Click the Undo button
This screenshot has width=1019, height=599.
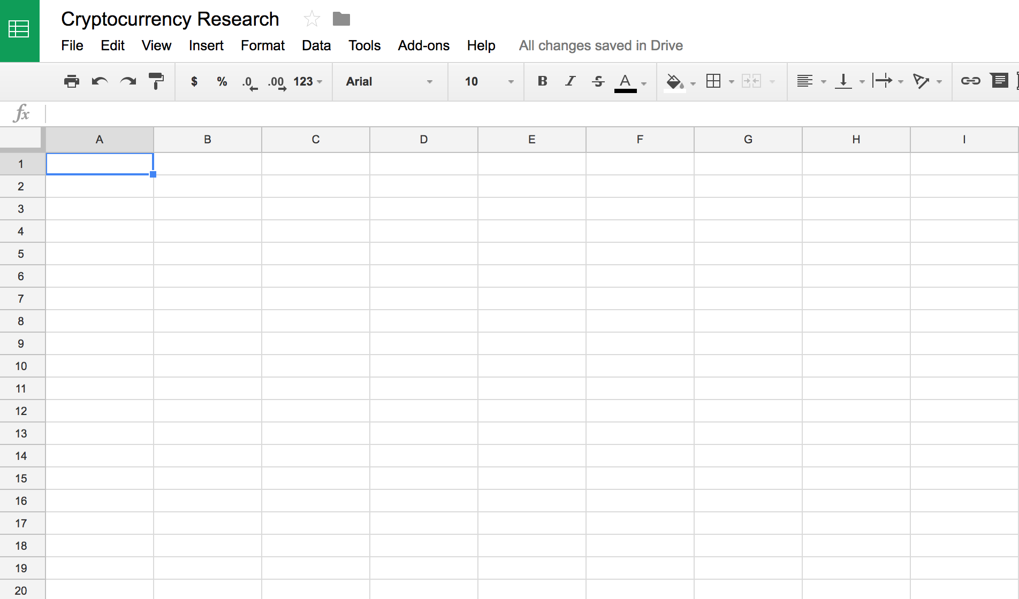100,81
